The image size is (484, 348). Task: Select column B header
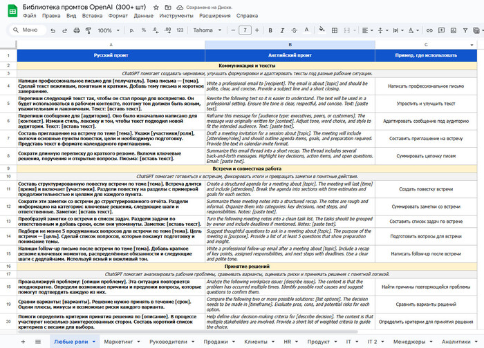289,45
